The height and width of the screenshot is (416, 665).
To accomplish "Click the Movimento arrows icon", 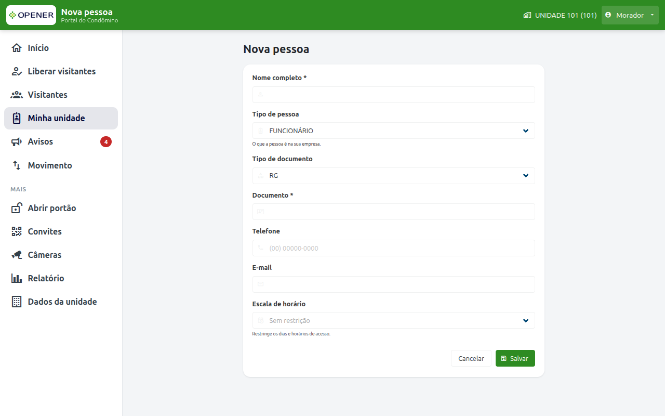I will 17,165.
